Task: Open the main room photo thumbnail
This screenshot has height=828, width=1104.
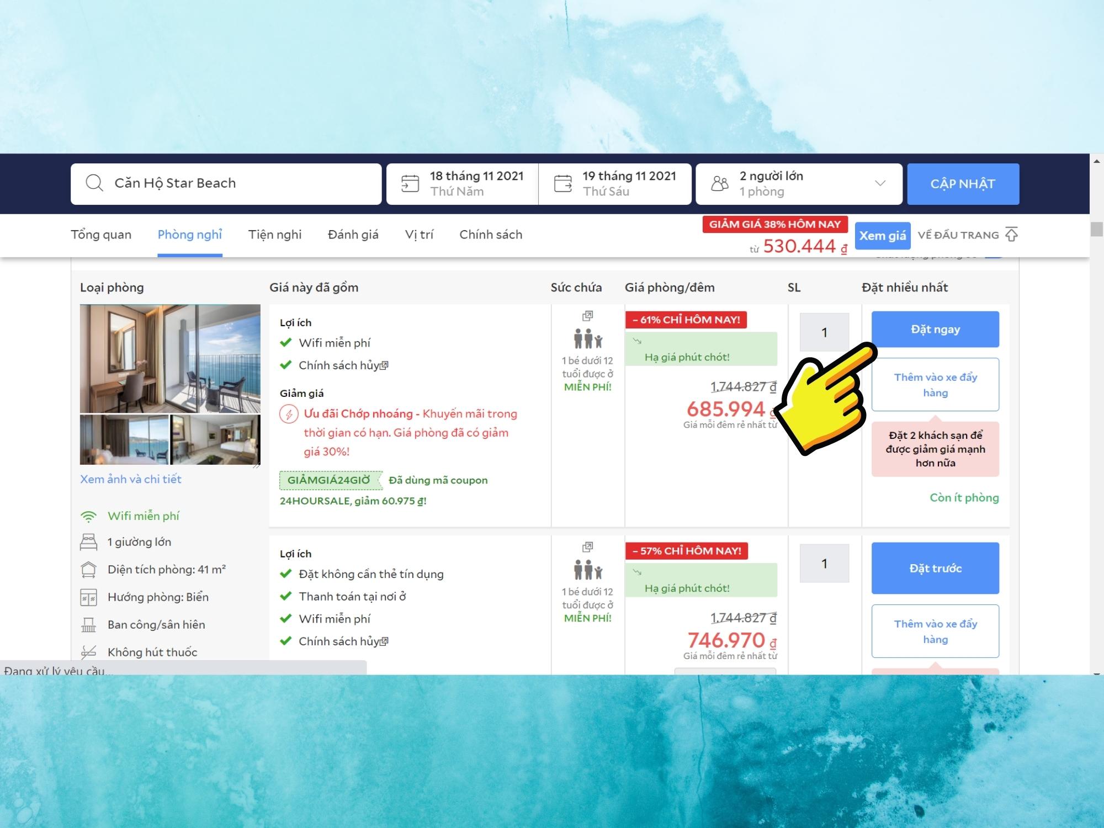Action: pyautogui.click(x=170, y=358)
